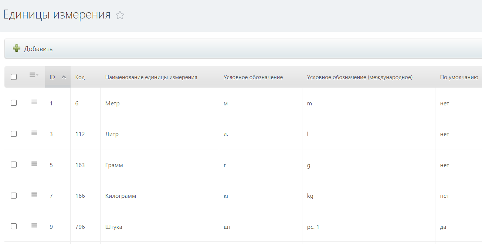Screen dimensions: 482x244
Task: Click the Единицы измерения page title
Action: pyautogui.click(x=57, y=14)
